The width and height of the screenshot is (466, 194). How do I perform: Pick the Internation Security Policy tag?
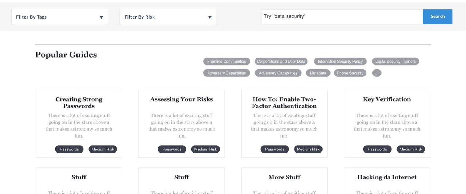click(340, 62)
